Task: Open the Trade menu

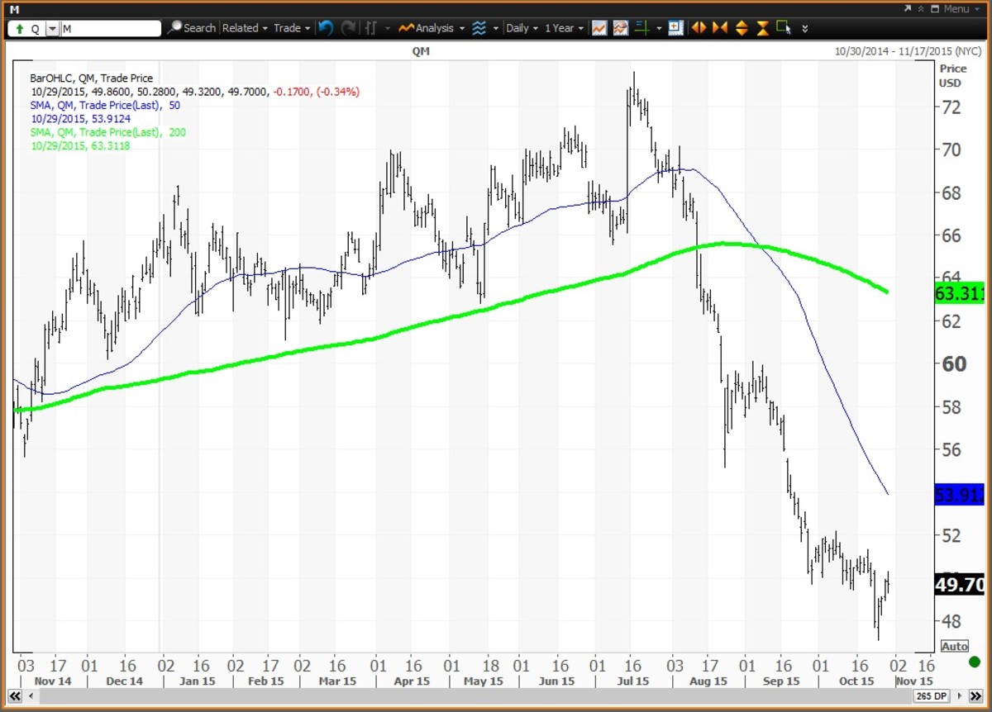Action: tap(292, 28)
